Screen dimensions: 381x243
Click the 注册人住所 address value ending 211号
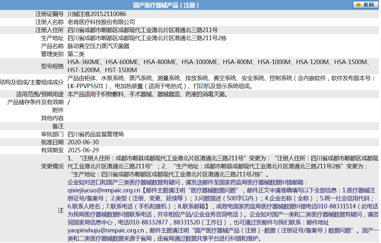coord(143,30)
